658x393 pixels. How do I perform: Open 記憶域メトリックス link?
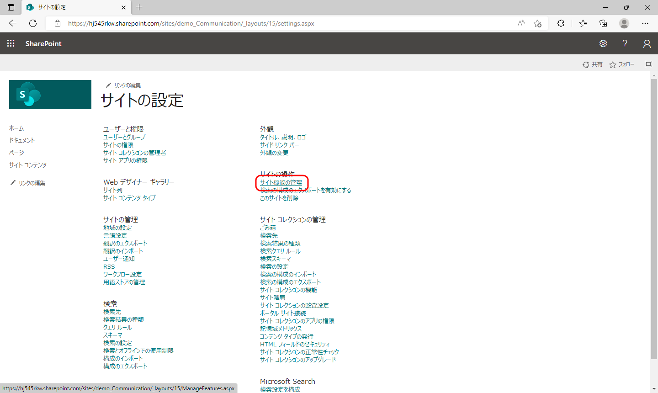pos(281,329)
